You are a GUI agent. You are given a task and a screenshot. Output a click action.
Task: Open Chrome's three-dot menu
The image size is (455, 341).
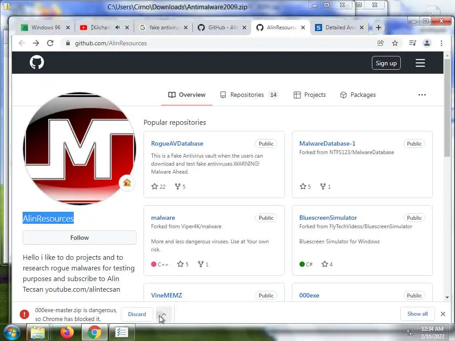[441, 43]
